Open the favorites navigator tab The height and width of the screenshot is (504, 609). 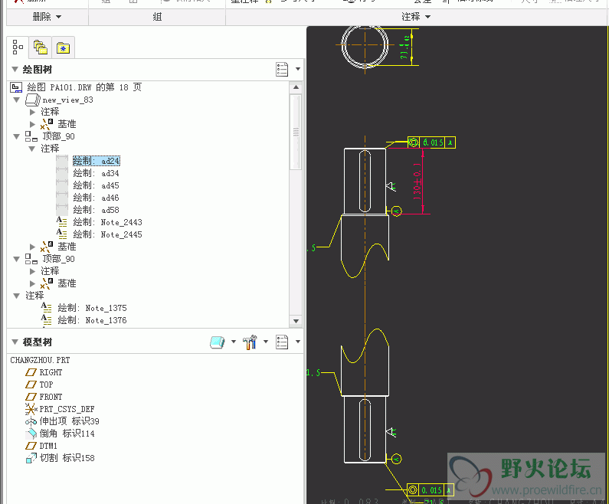click(x=63, y=48)
